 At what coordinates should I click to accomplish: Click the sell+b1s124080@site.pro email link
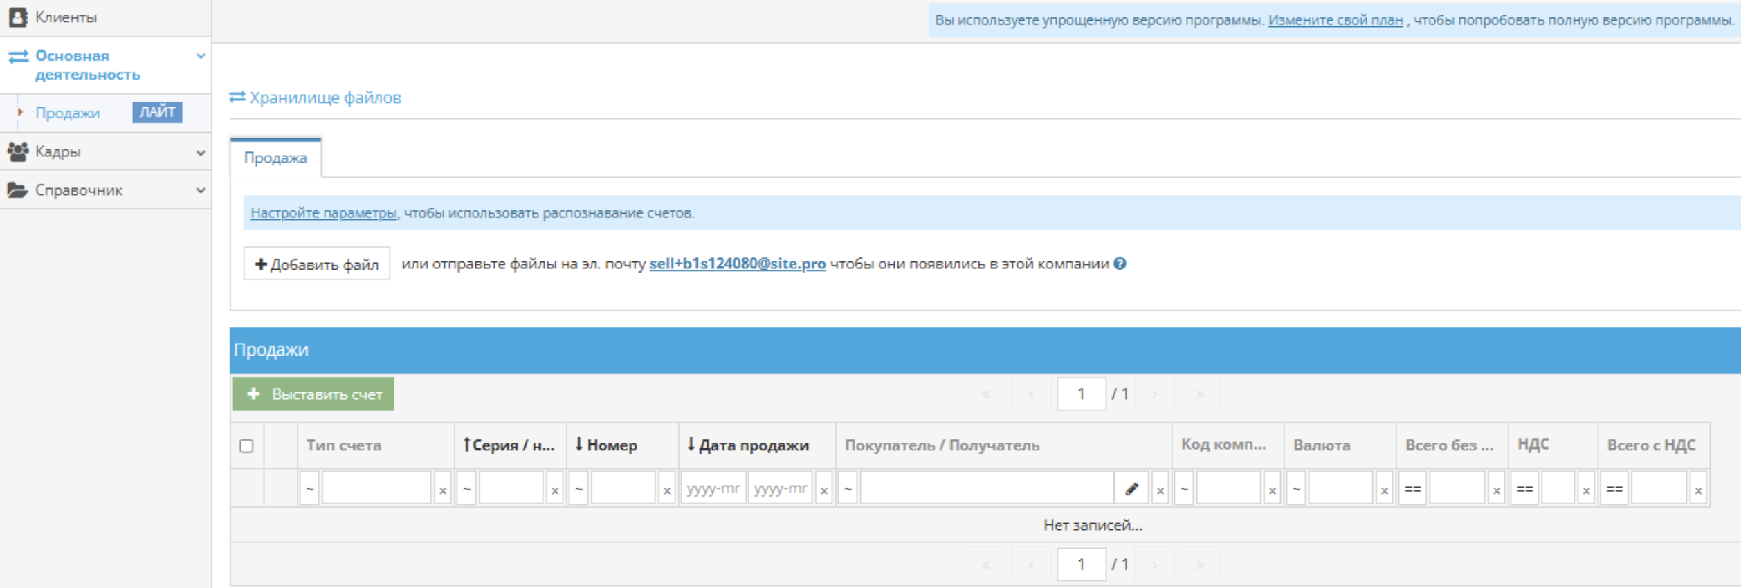tap(738, 264)
